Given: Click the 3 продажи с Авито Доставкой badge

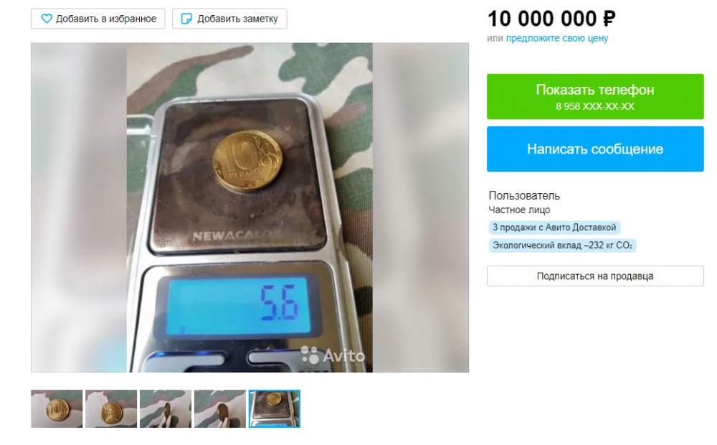Looking at the screenshot, I should click(x=554, y=228).
